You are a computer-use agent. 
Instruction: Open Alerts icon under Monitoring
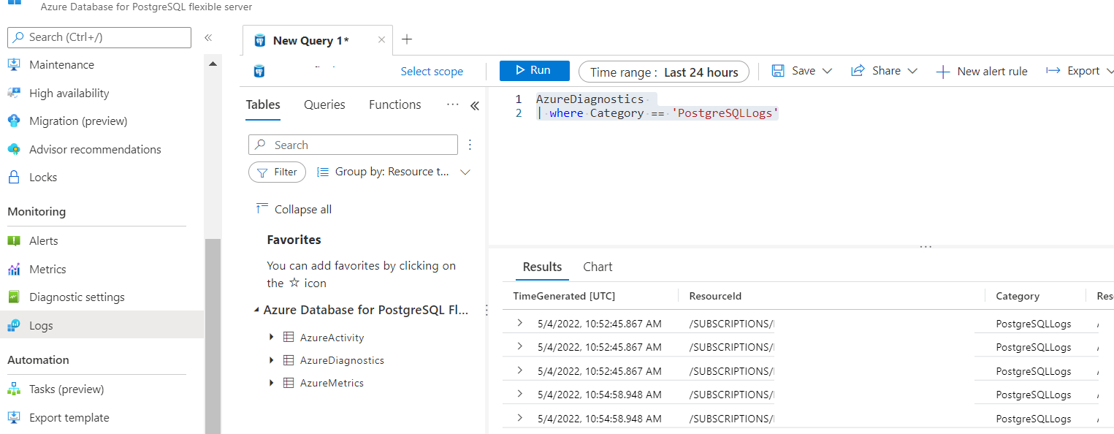coord(14,240)
